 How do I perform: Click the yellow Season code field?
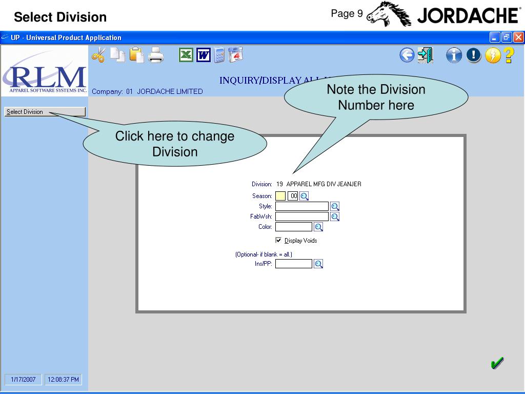[280, 196]
